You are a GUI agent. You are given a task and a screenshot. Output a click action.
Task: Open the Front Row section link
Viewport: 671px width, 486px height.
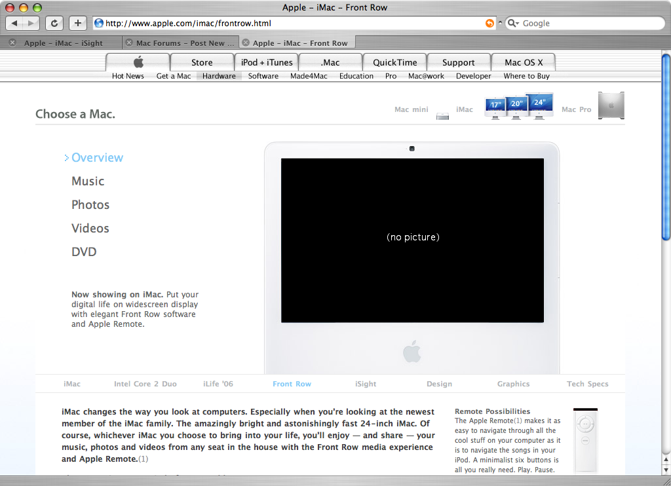pyautogui.click(x=292, y=384)
